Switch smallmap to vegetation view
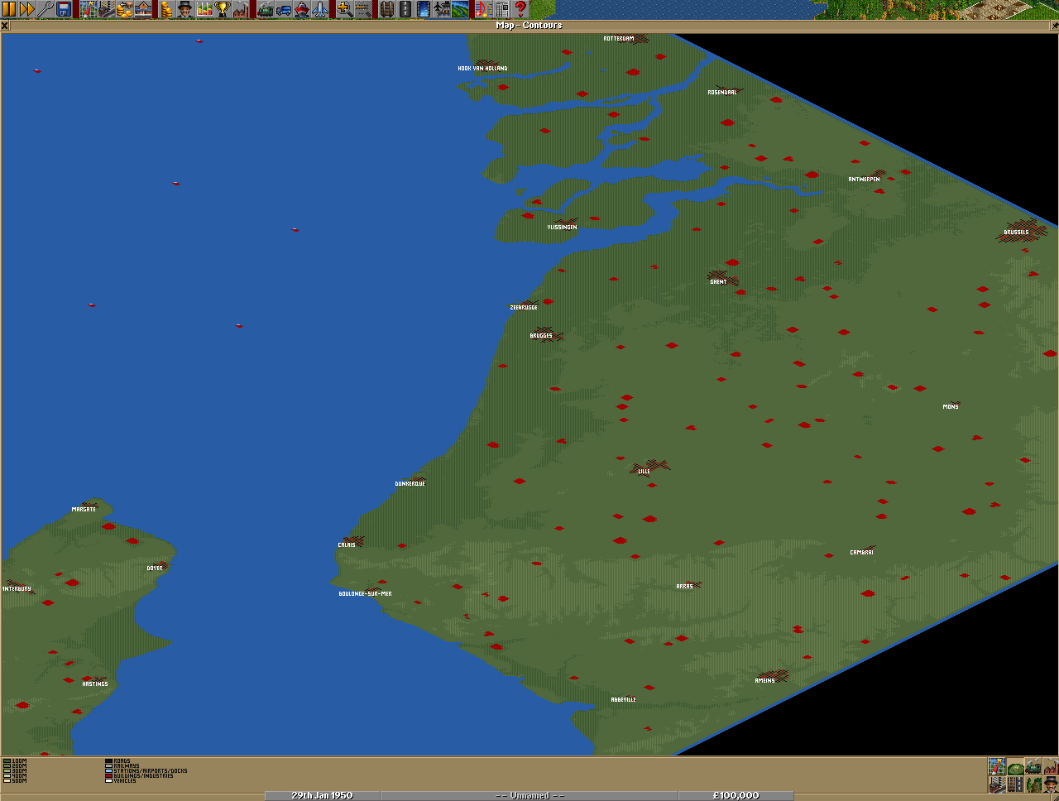The height and width of the screenshot is (801, 1059). 1033,784
